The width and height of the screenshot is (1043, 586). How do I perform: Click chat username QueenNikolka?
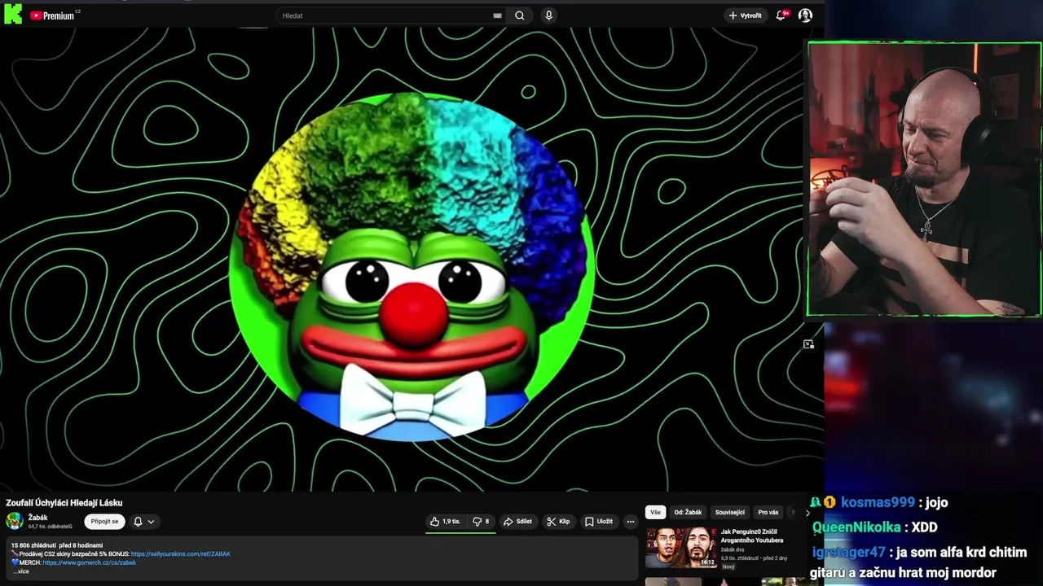click(856, 527)
